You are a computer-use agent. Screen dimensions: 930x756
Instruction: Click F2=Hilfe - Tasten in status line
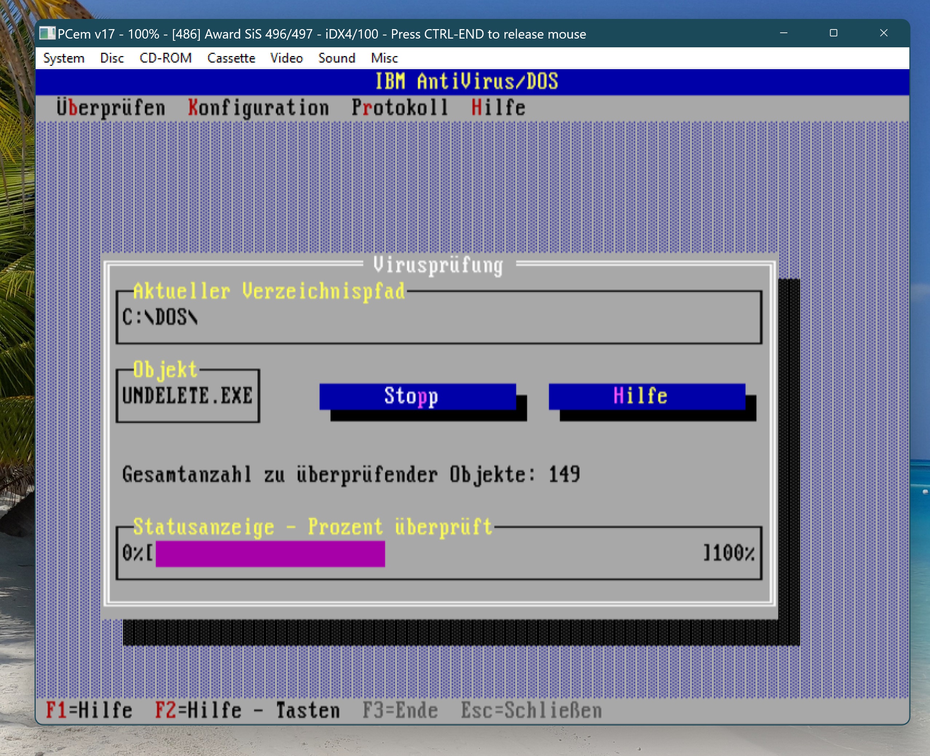pyautogui.click(x=247, y=710)
